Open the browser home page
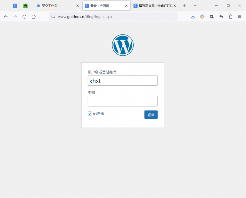This screenshot has width=246, height=198. click(x=34, y=17)
